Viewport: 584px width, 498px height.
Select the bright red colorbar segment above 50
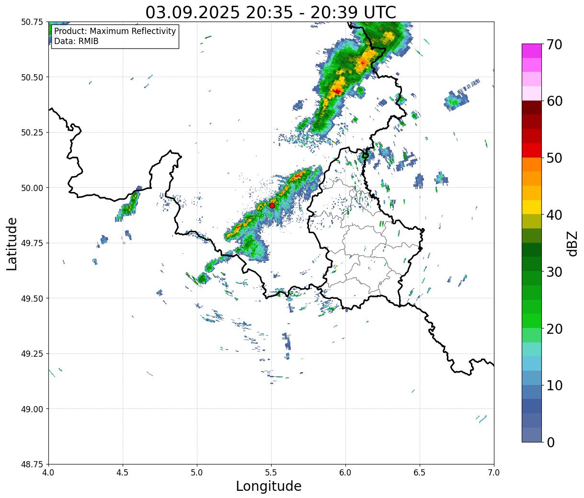(x=532, y=150)
